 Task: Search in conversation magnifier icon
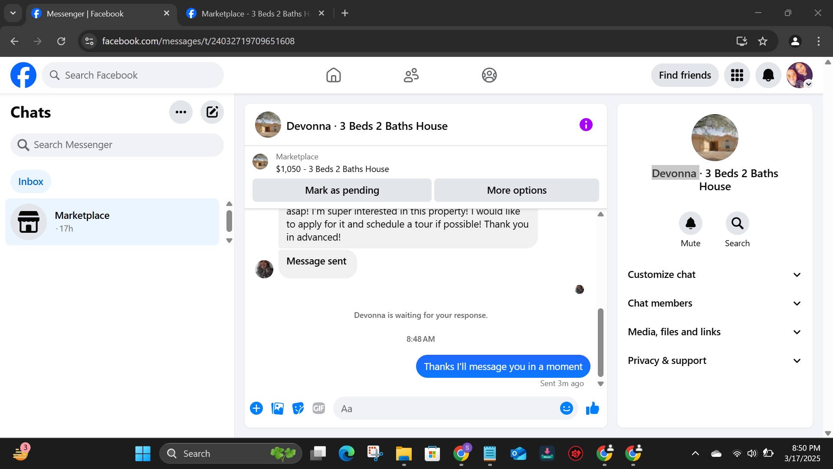point(738,223)
